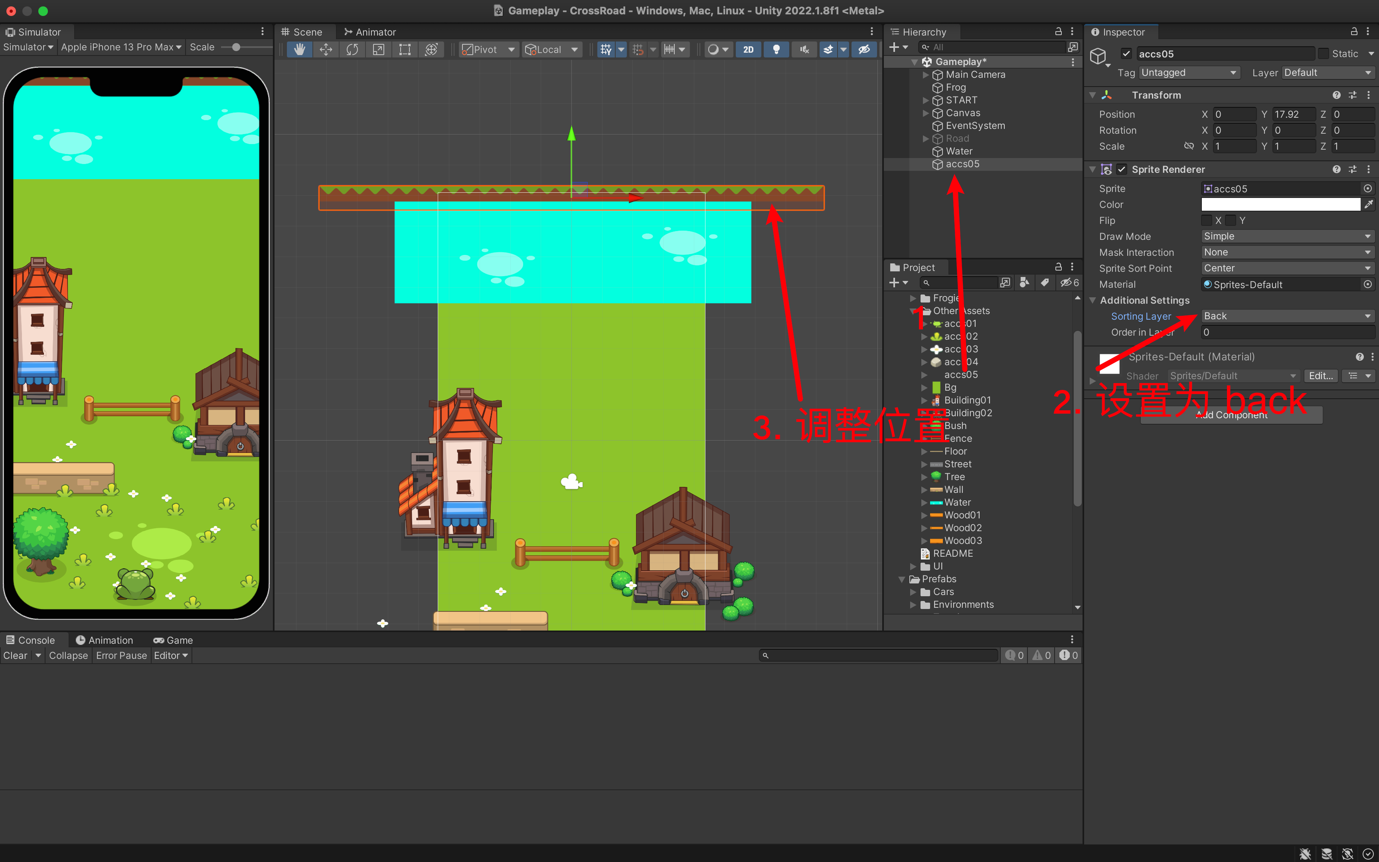Search by label in Project panel
The image size is (1379, 862).
[x=1045, y=283]
